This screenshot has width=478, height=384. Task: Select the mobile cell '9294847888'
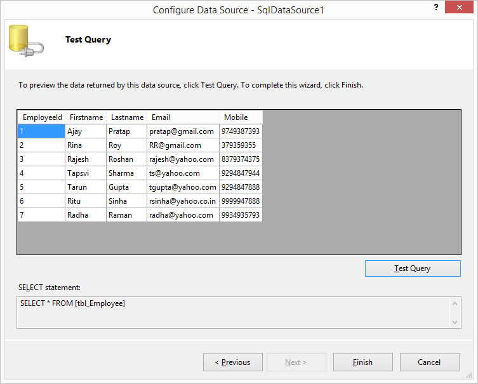point(241,187)
